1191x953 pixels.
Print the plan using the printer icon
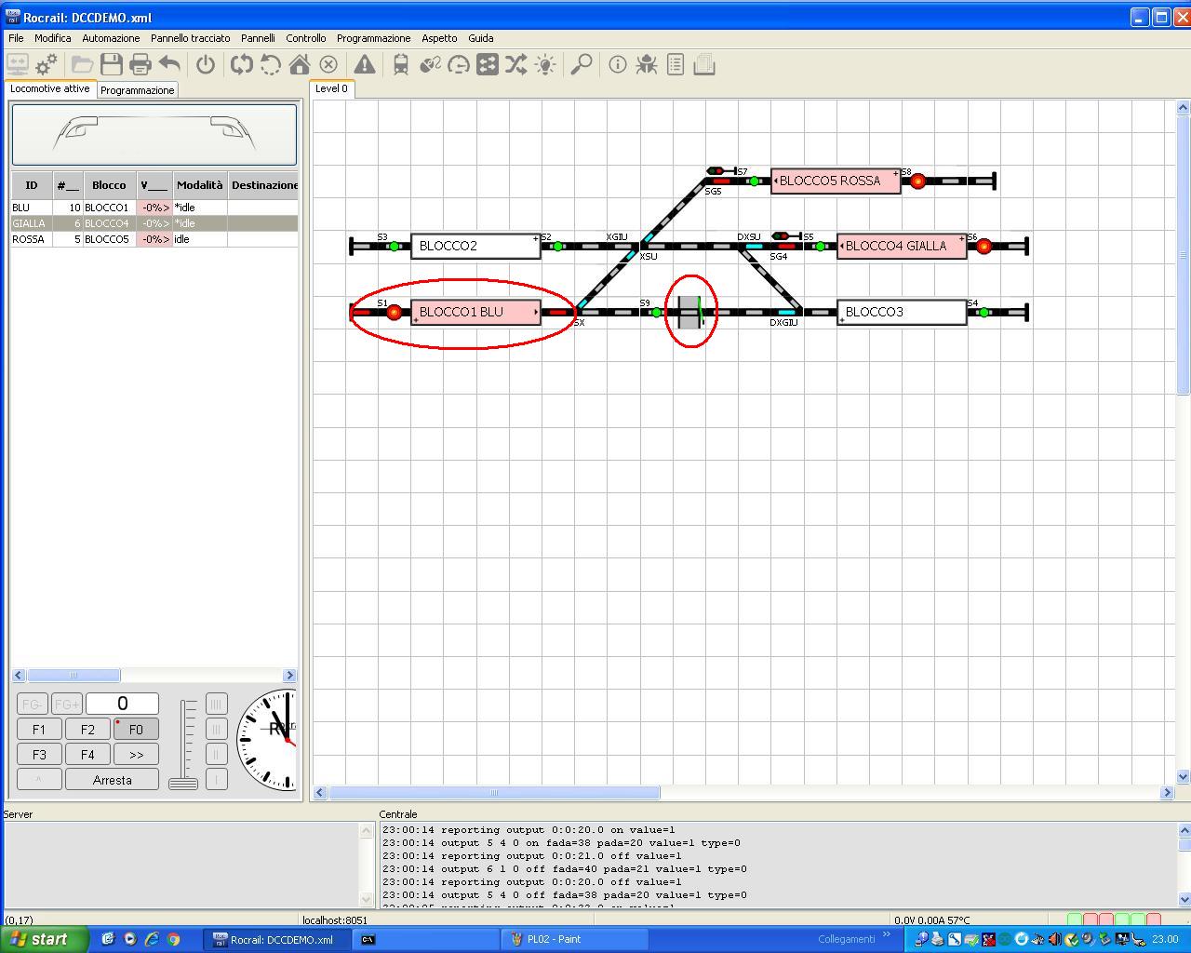(x=141, y=64)
